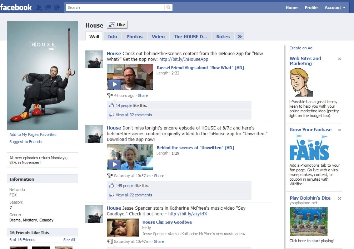Open Grow Your Fanbase ad title

point(310,130)
